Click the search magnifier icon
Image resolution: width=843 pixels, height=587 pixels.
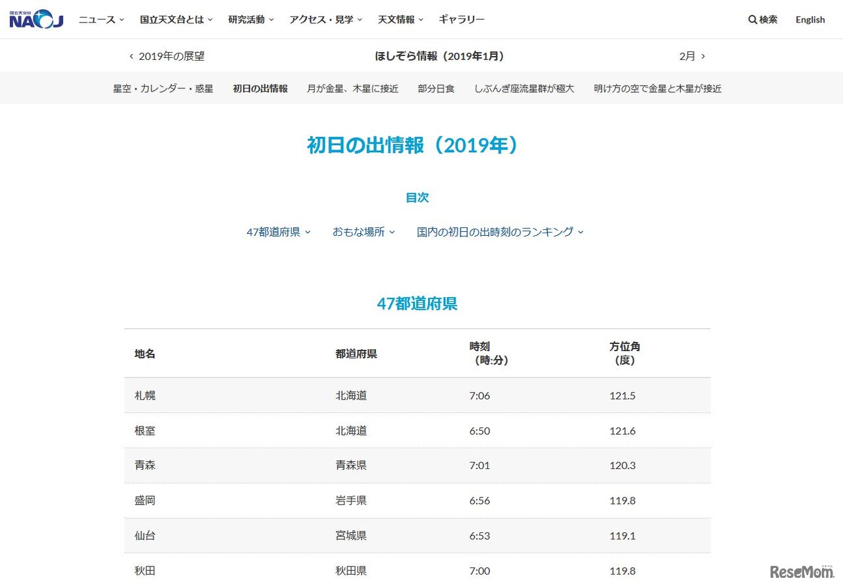[x=753, y=20]
